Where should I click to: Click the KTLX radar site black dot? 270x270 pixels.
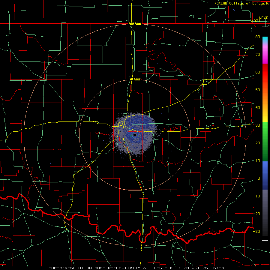point(135,135)
